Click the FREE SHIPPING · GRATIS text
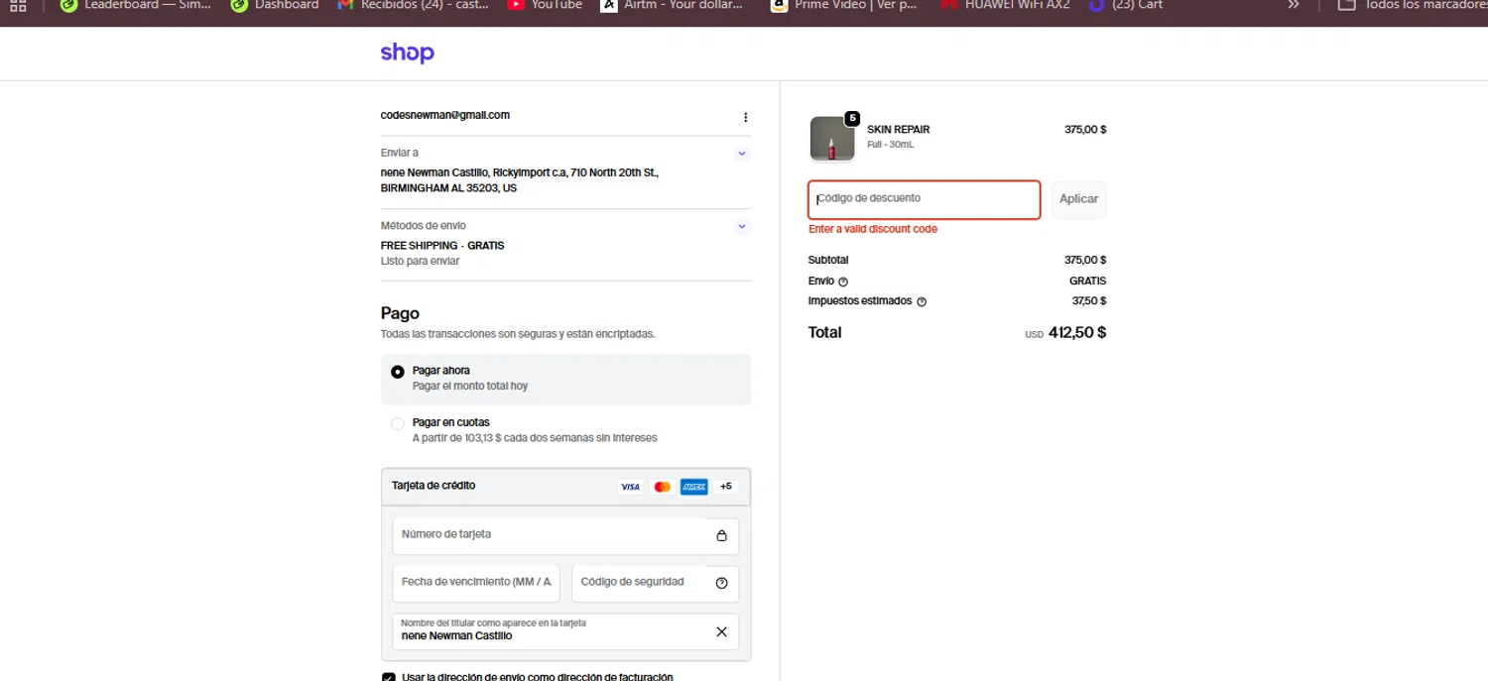 point(442,246)
